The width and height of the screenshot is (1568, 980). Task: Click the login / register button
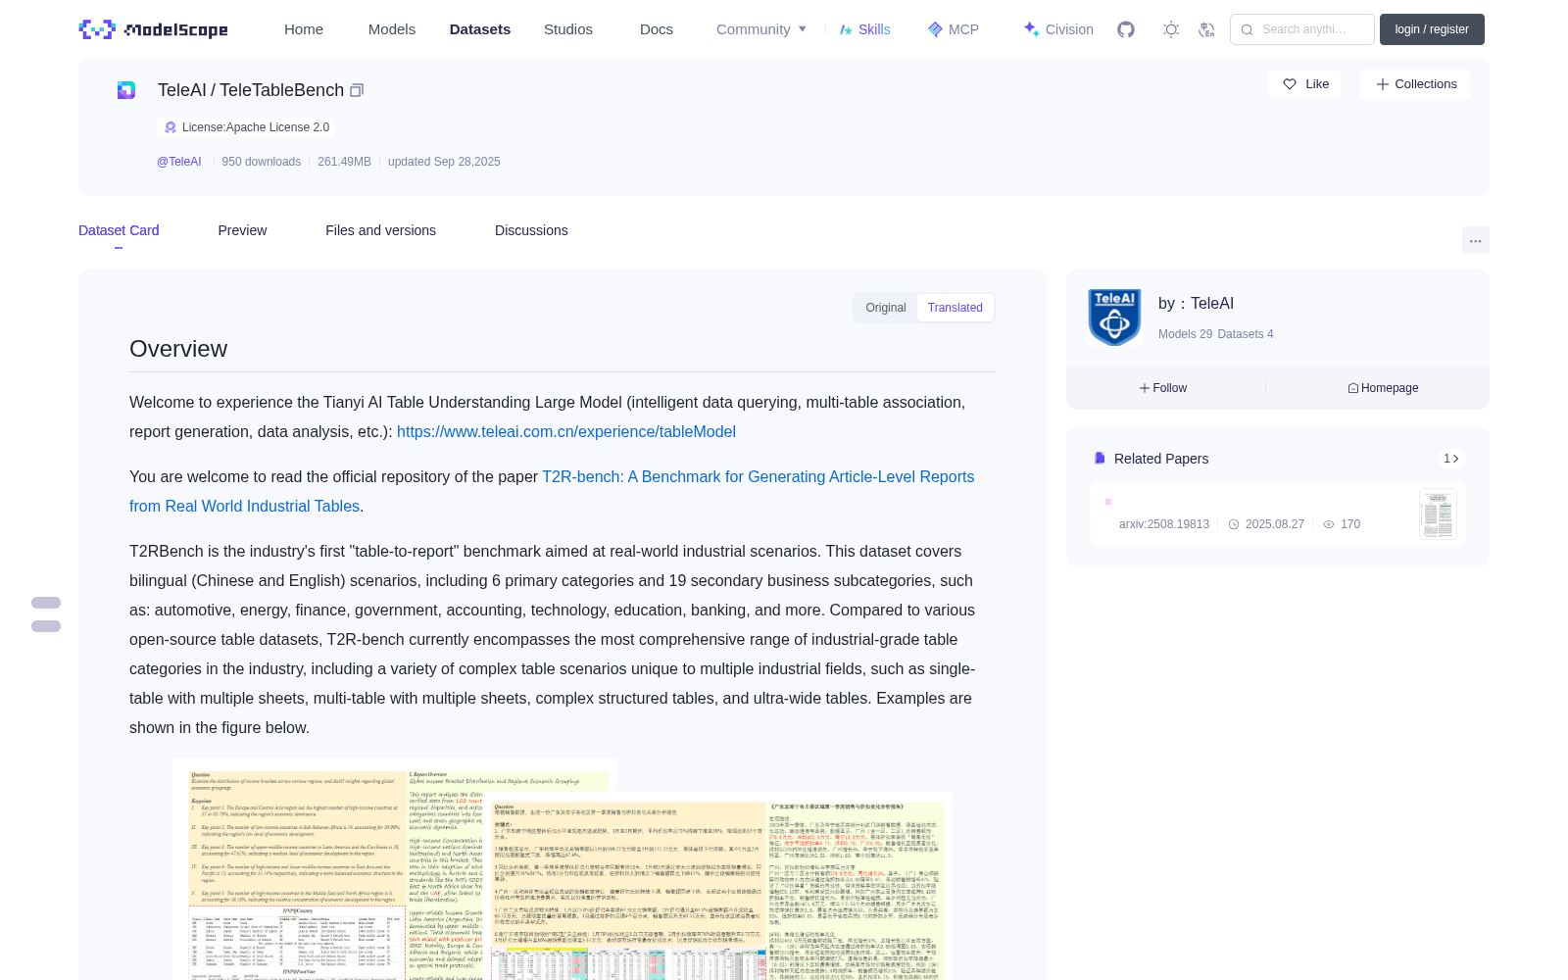tap(1432, 29)
